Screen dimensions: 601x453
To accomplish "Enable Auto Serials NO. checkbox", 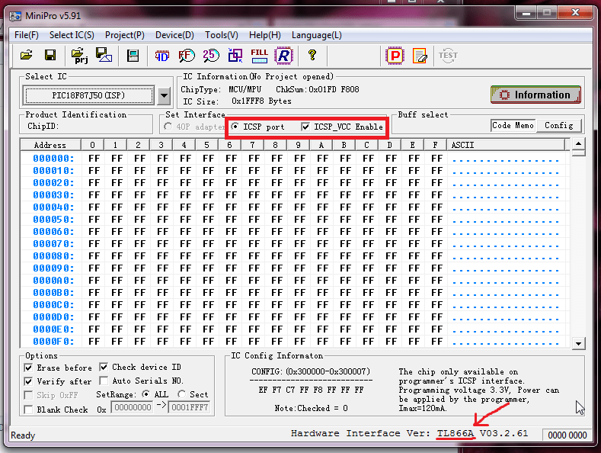I will click(x=105, y=381).
